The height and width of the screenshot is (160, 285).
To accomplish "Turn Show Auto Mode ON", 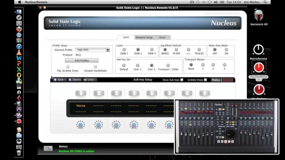I will 226,50.
